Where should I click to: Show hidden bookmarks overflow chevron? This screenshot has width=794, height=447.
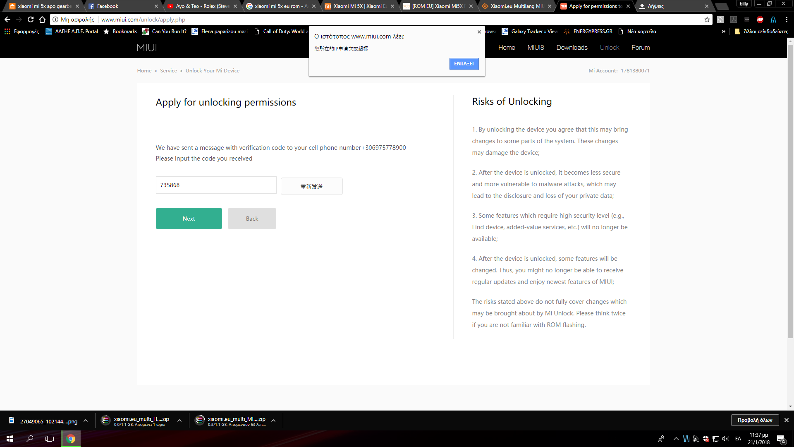(723, 31)
